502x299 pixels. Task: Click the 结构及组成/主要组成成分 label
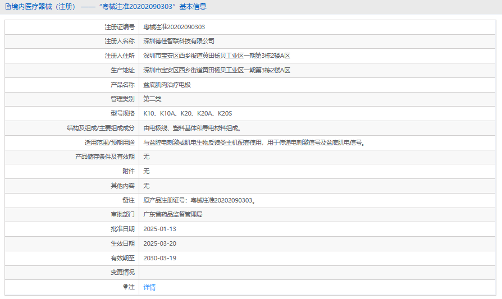click(101, 128)
